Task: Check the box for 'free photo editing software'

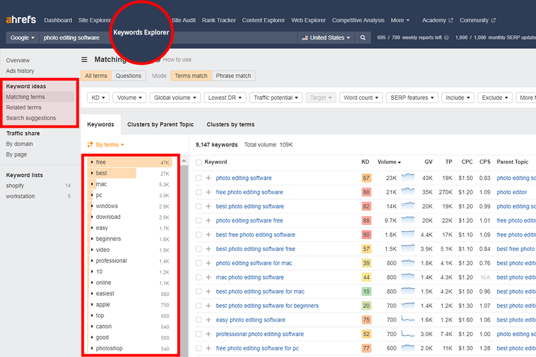Action: point(199,192)
